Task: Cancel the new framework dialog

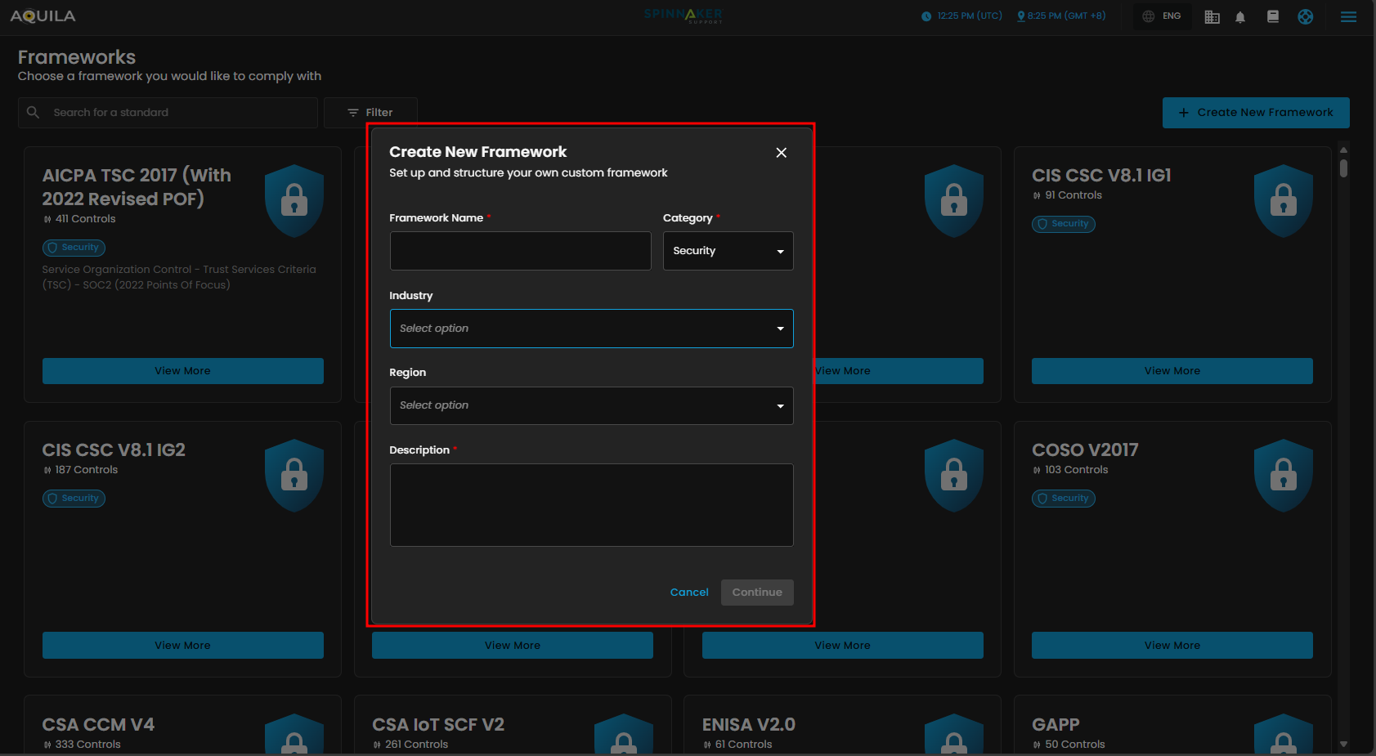Action: coord(689,593)
